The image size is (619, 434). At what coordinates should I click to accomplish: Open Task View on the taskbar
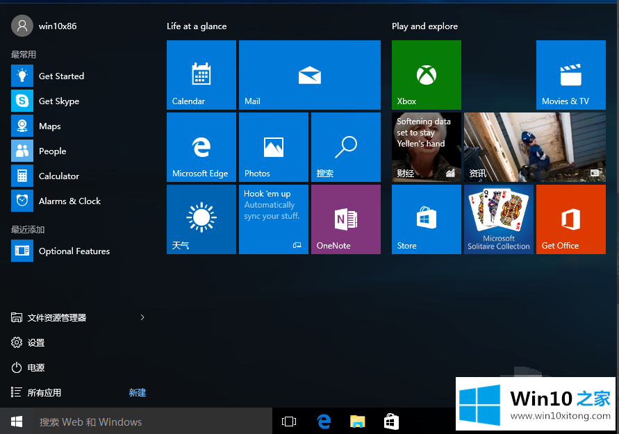[289, 422]
